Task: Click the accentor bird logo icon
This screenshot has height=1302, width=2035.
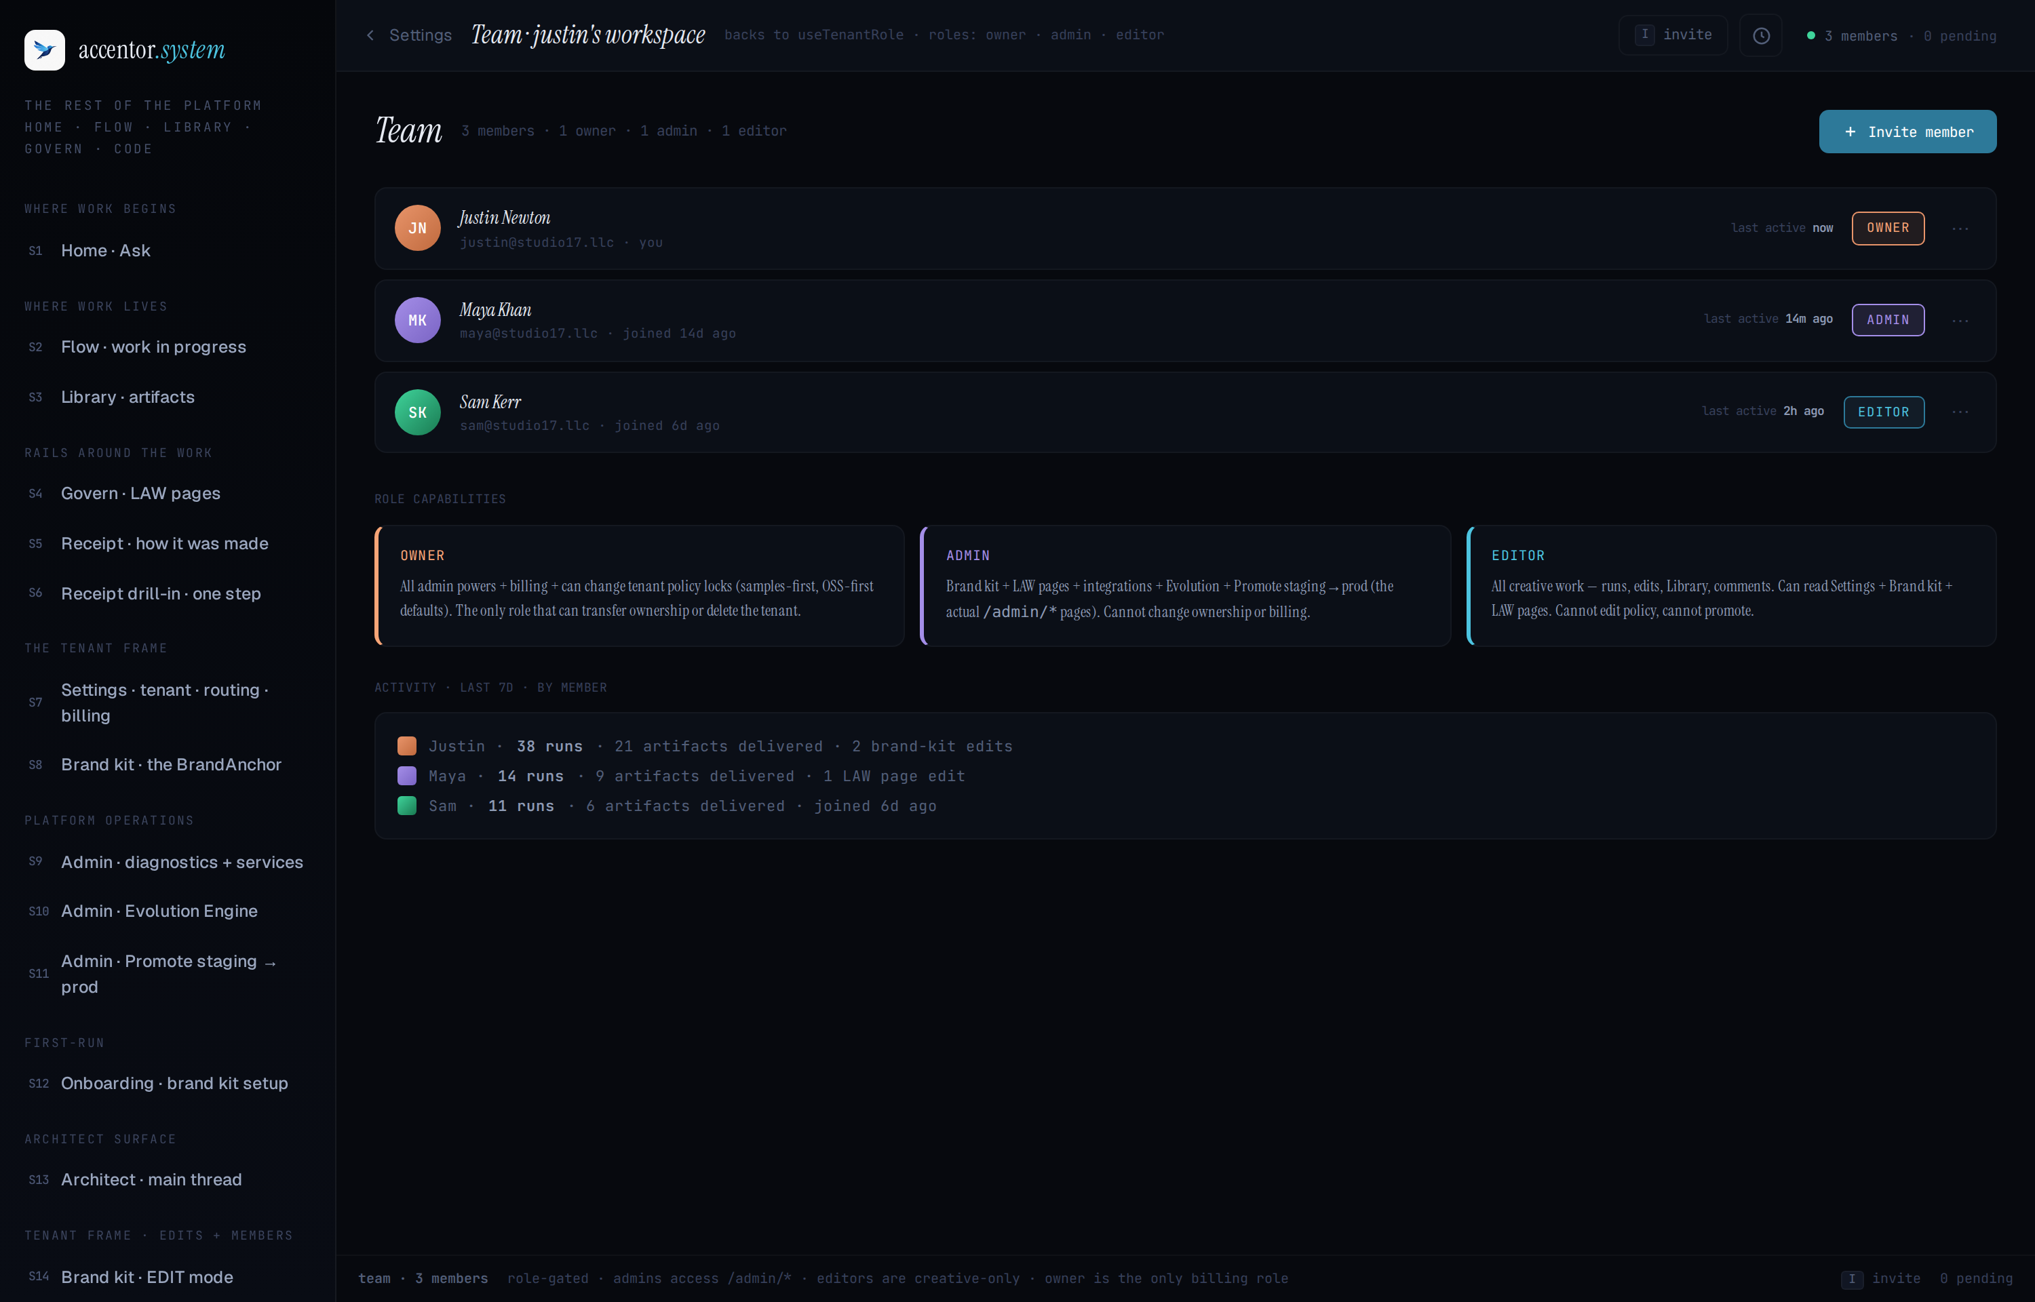Action: tap(45, 50)
